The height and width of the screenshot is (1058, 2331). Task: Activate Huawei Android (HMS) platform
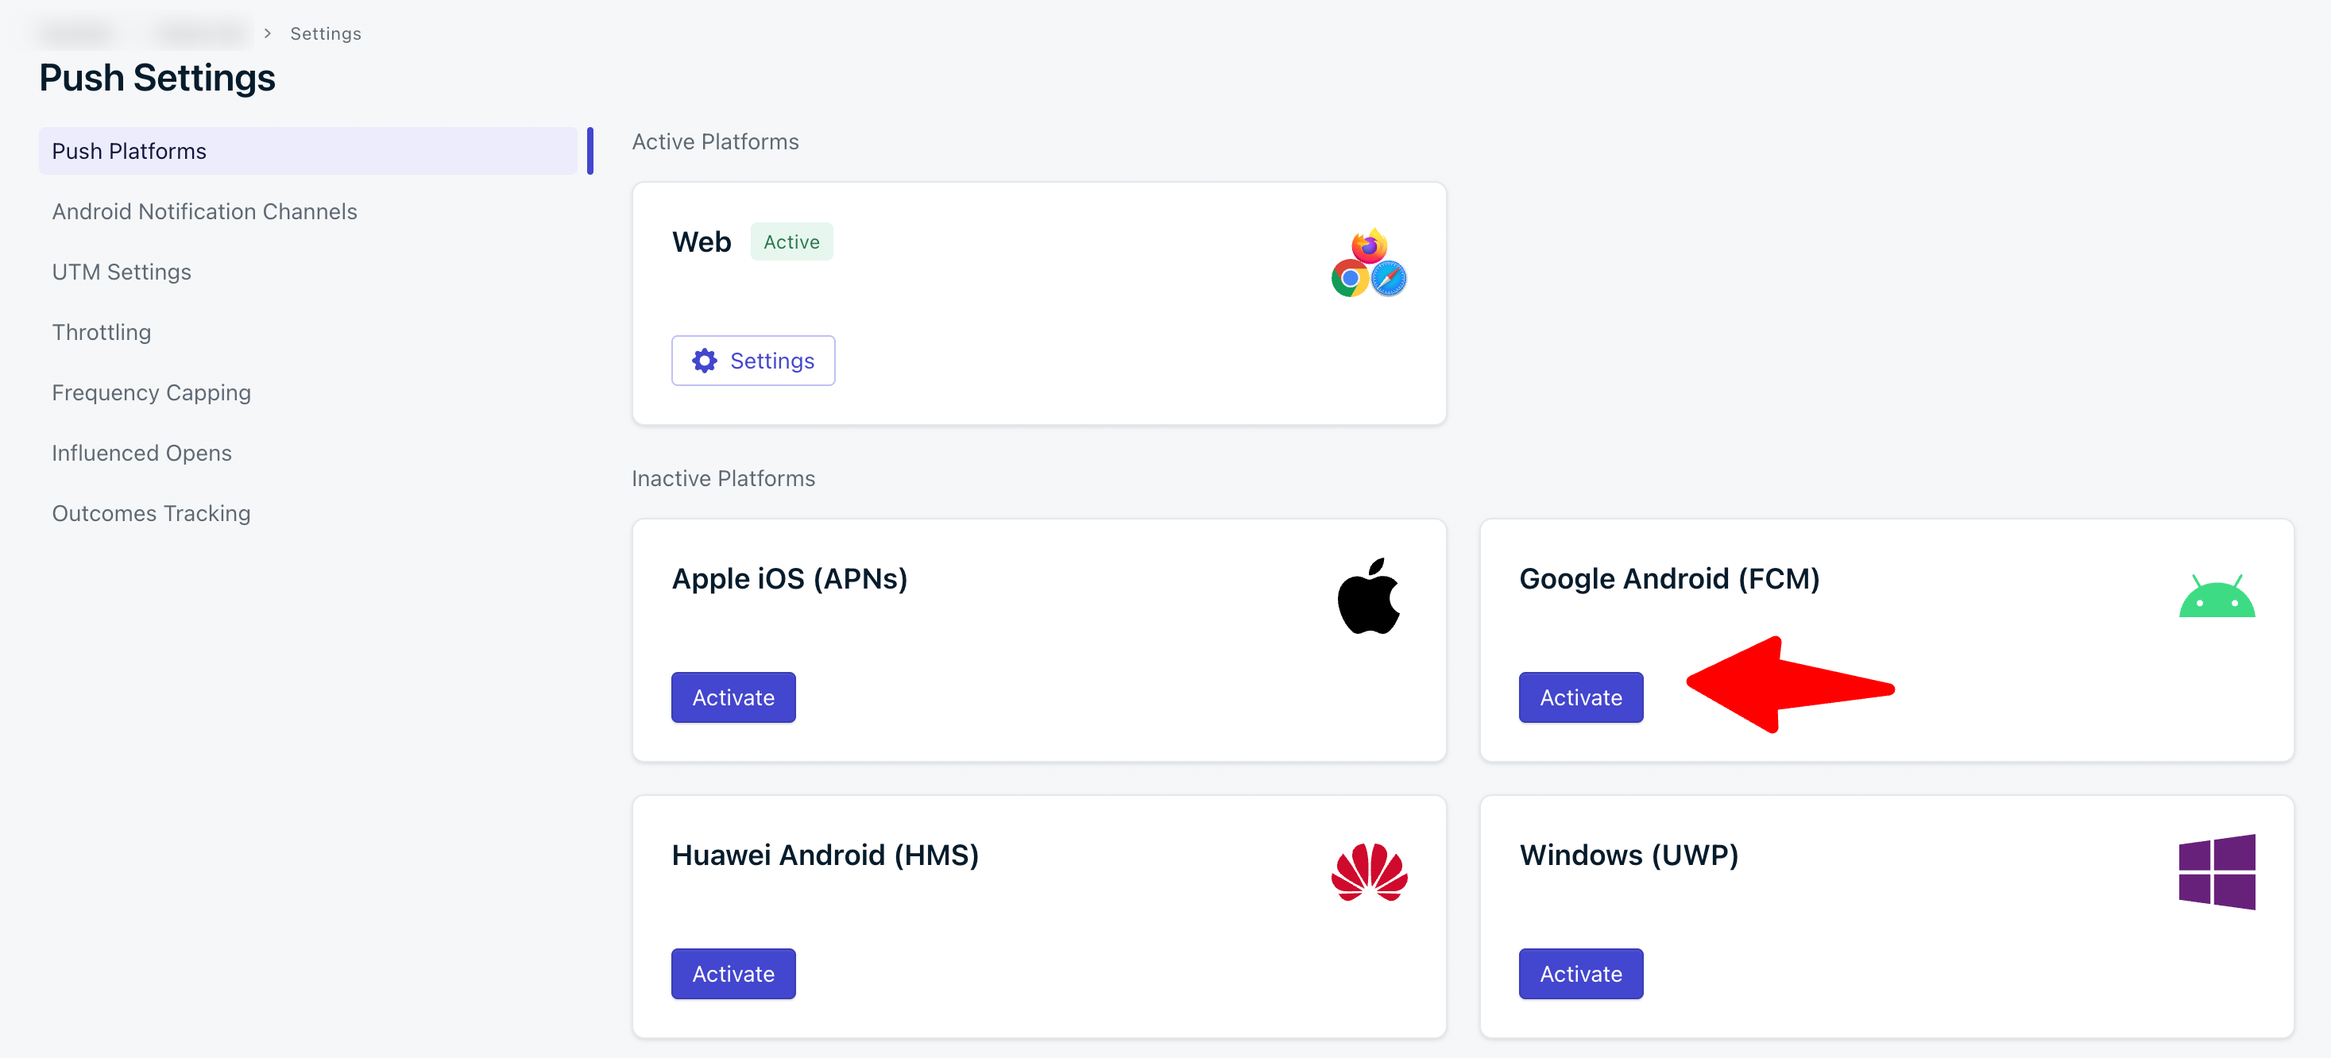point(733,974)
